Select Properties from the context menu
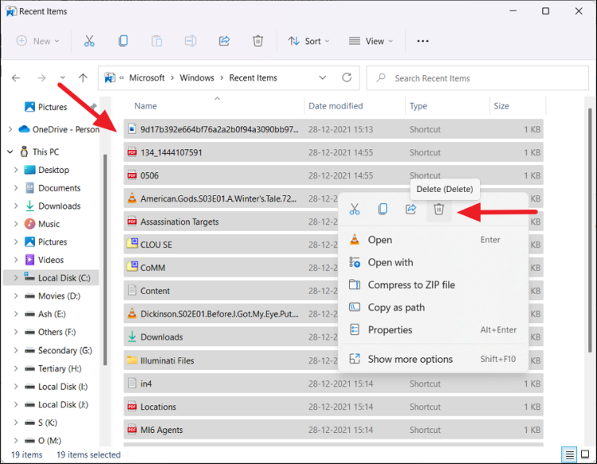Viewport: 597px width, 464px height. (x=390, y=330)
